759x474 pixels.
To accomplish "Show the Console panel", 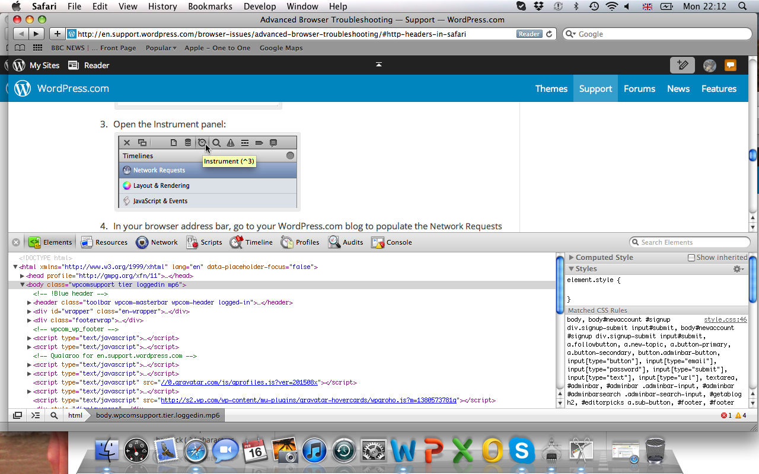I will 391,242.
